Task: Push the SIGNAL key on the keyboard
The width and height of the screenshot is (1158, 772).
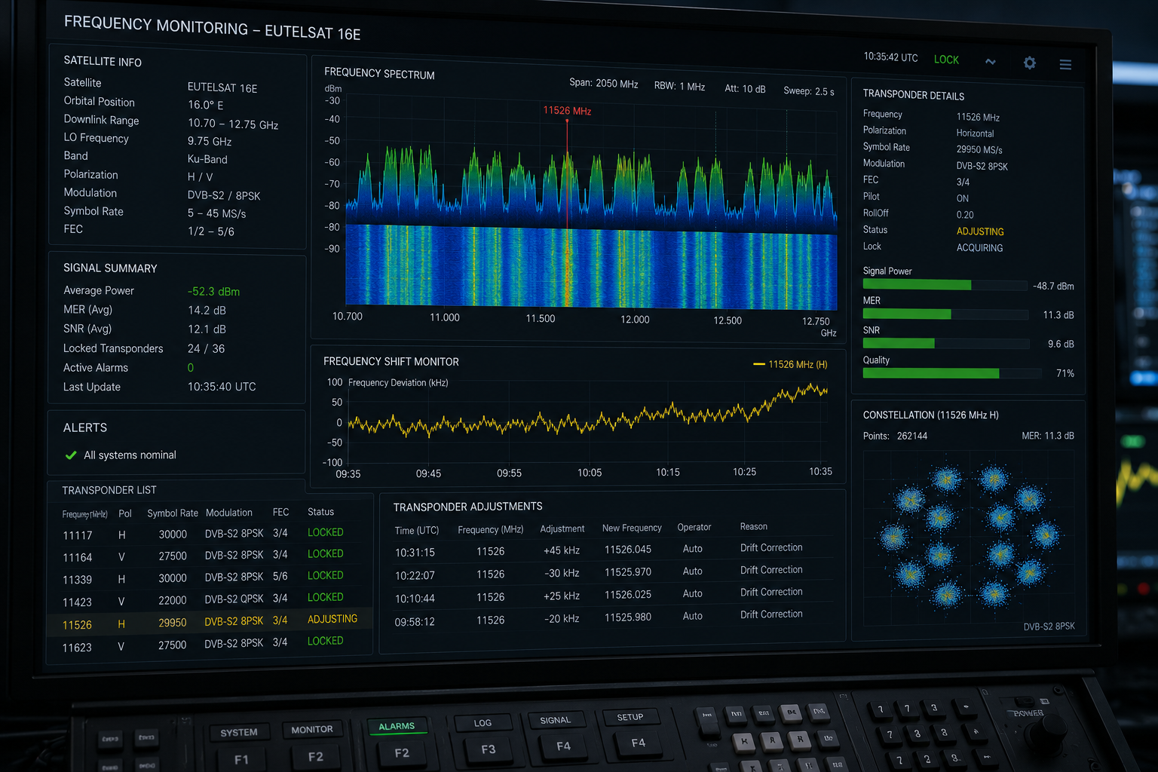Action: (x=556, y=720)
